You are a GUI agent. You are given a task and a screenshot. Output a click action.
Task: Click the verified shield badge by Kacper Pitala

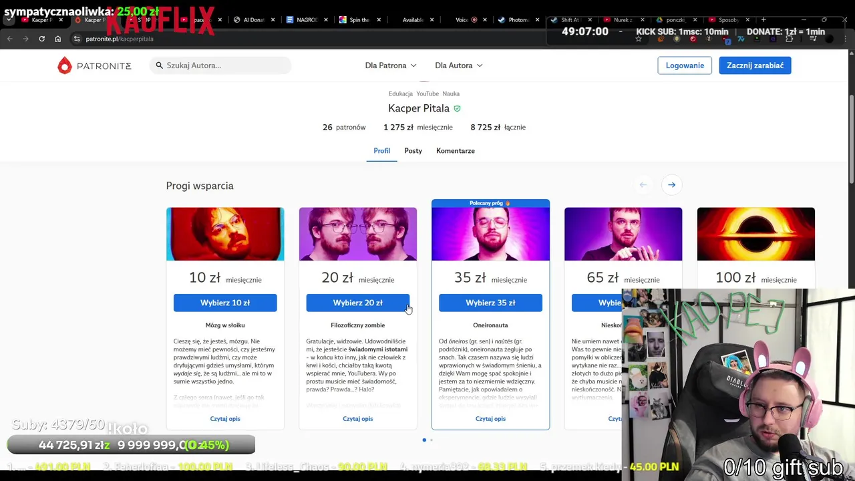point(458,108)
